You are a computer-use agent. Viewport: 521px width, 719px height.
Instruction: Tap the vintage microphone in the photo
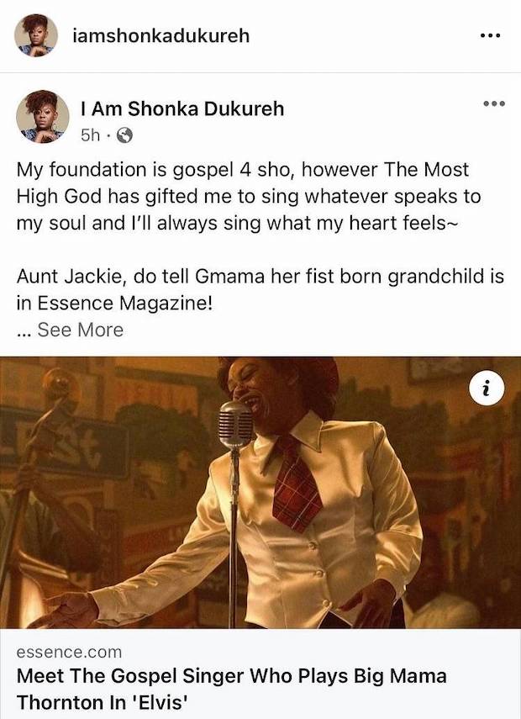[x=235, y=426]
